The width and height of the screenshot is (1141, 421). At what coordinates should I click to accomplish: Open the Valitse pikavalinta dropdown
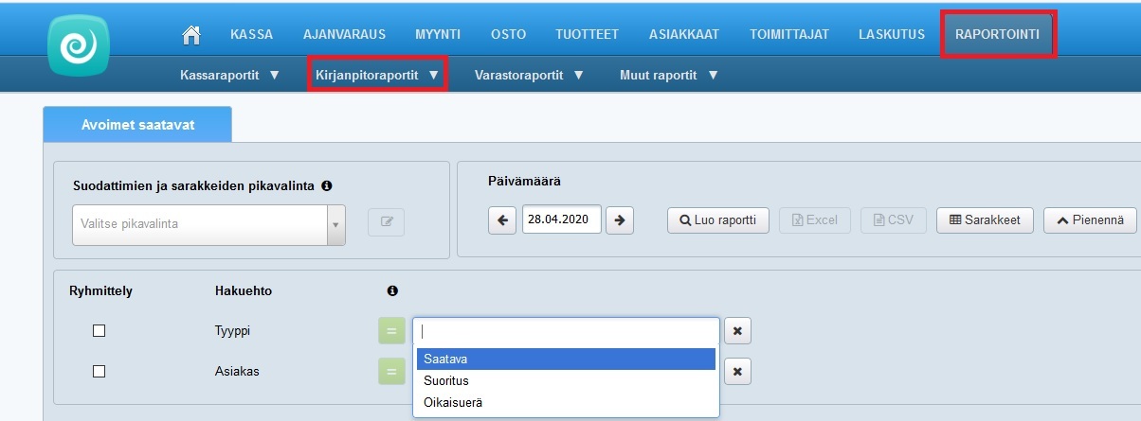tap(208, 224)
